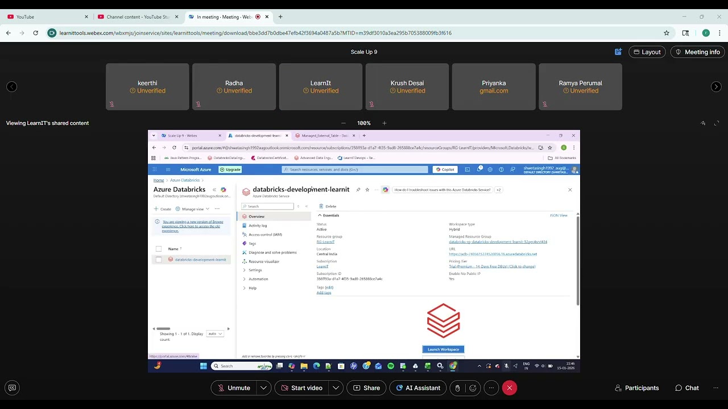Click the icon left of Layout
This screenshot has height=409, width=728.
click(618, 52)
